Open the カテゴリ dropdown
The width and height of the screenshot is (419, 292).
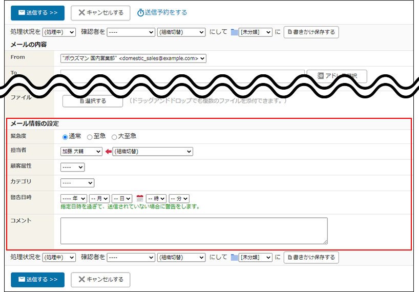click(x=77, y=183)
